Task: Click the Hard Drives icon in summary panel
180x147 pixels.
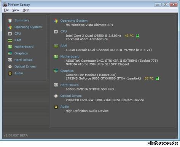Action: tap(56, 85)
